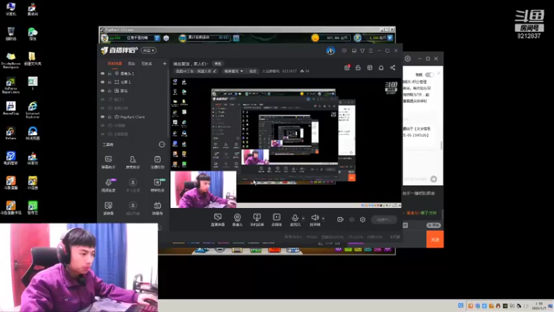Viewport: 554px width, 312px height.
Task: Switch to the third scene tab
Action: tap(147, 64)
